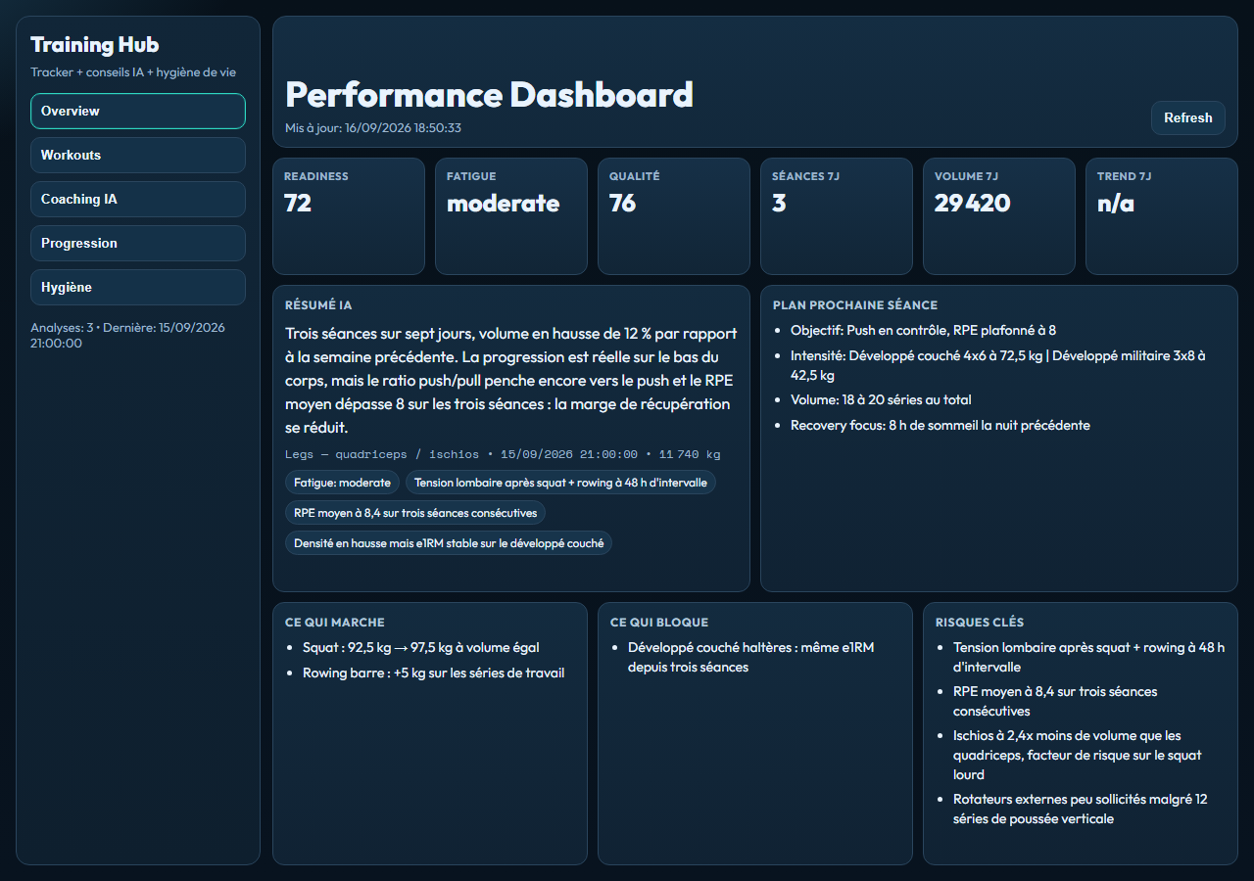Open the Coaching IA section
1254x881 pixels.
click(138, 199)
